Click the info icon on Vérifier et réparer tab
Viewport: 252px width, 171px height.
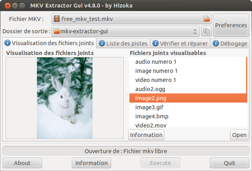point(156,43)
